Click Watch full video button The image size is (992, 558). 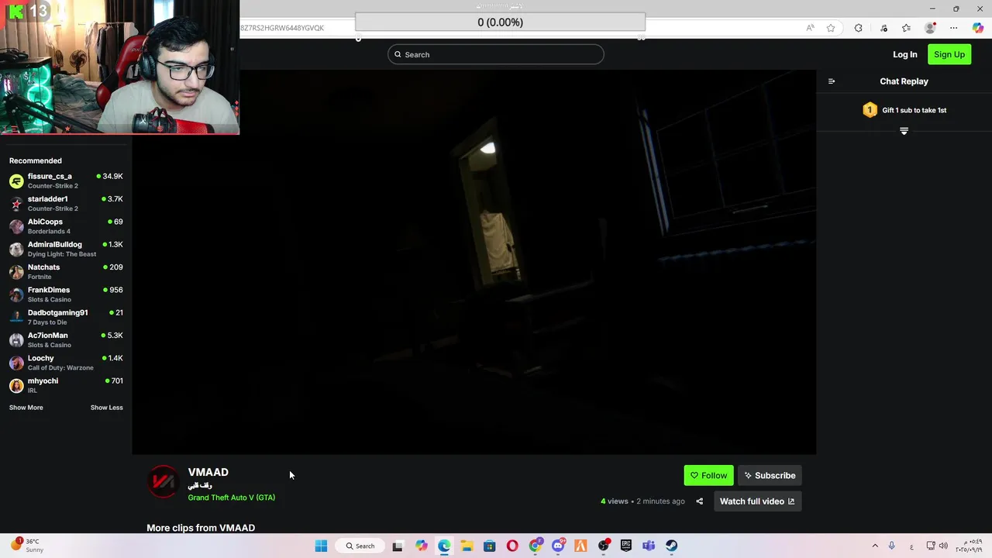[x=757, y=501]
